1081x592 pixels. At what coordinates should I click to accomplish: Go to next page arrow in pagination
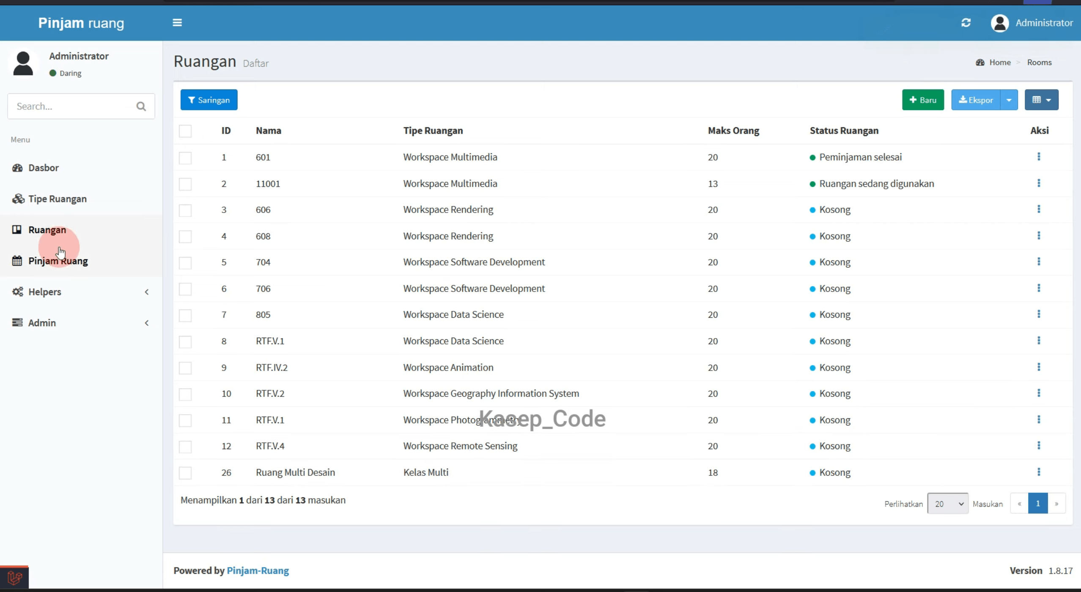coord(1056,504)
